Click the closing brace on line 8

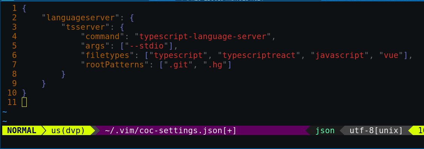64,74
